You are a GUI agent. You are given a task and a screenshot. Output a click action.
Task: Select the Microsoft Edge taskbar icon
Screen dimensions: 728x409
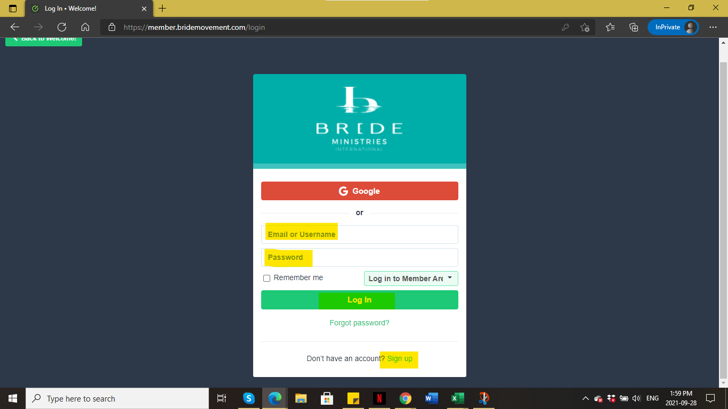(275, 398)
